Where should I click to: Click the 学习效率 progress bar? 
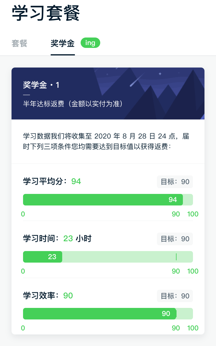[x=108, y=314]
